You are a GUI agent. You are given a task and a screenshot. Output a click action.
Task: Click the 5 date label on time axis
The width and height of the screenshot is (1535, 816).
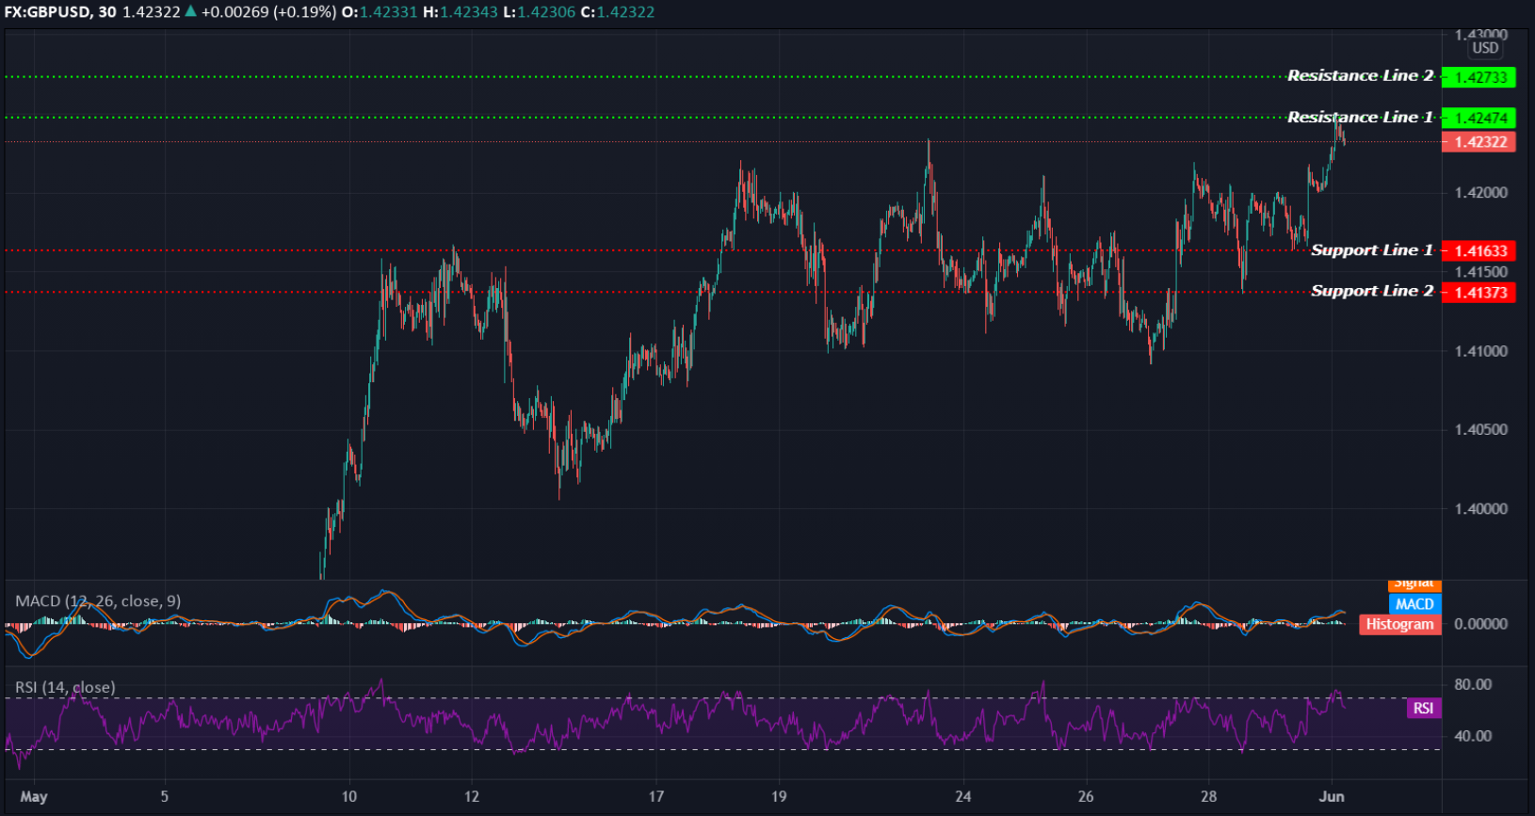click(165, 796)
